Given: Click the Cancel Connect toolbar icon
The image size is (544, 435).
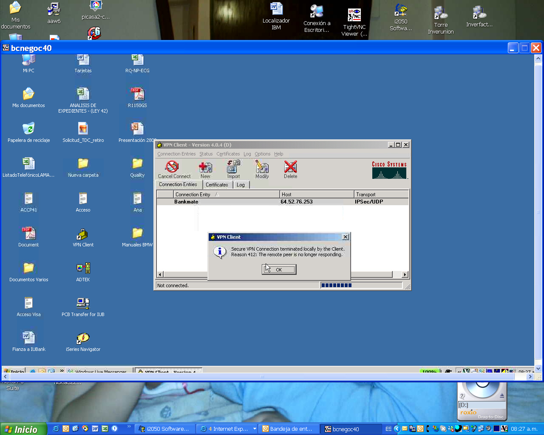Looking at the screenshot, I should coord(172,166).
